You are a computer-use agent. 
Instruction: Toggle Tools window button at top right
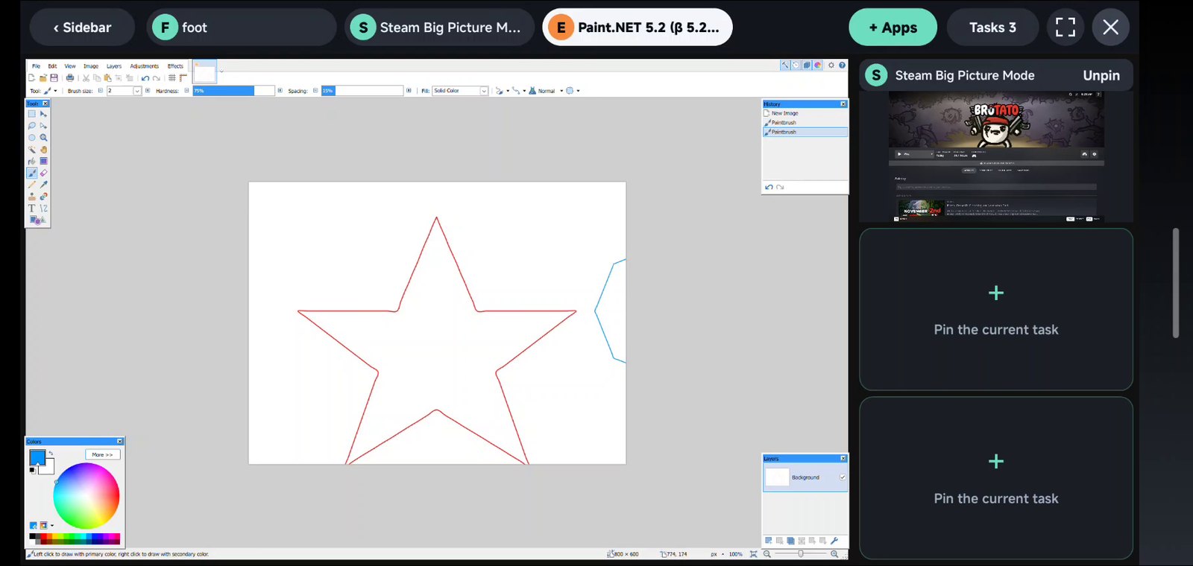(785, 65)
